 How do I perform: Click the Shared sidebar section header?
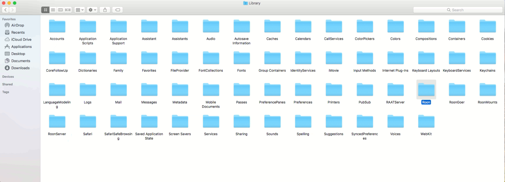point(7,84)
